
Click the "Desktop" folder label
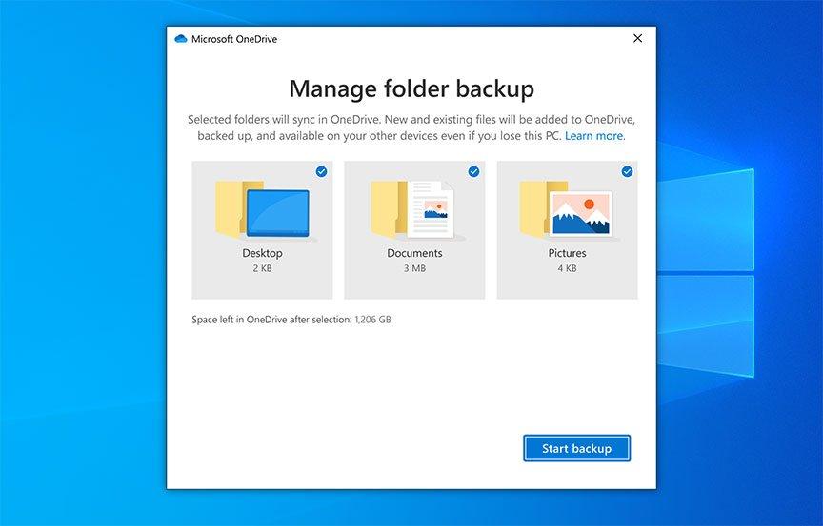click(263, 253)
